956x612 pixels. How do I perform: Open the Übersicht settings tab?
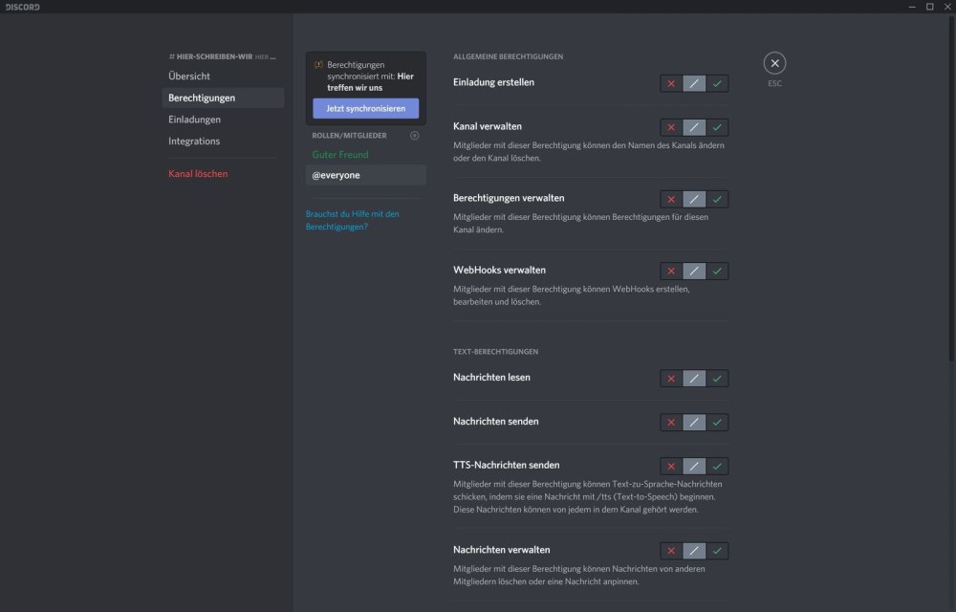click(189, 76)
